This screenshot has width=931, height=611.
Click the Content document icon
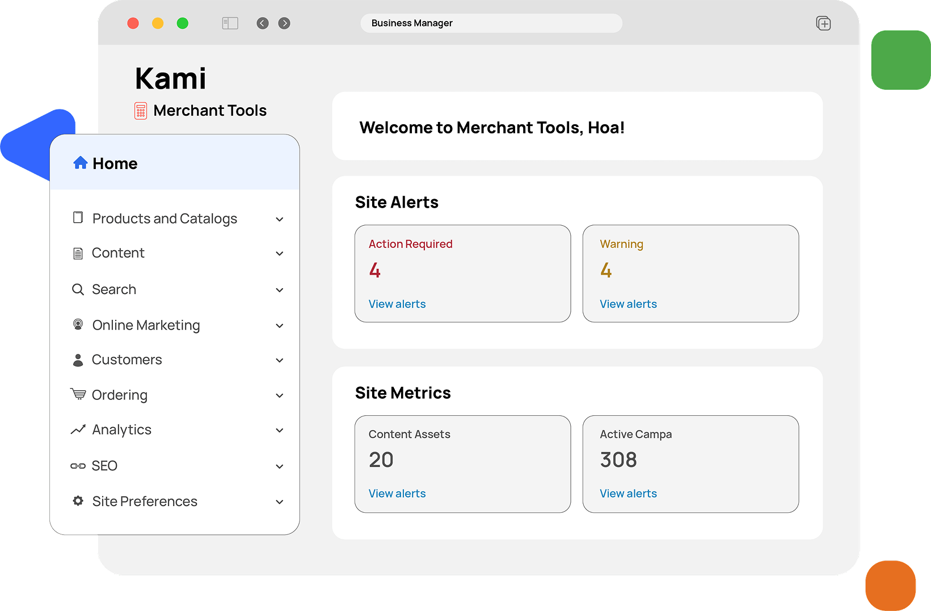[x=78, y=253]
